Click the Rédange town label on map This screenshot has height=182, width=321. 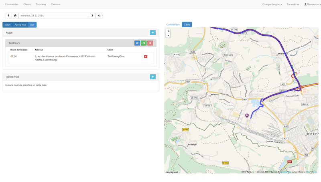tap(192, 145)
